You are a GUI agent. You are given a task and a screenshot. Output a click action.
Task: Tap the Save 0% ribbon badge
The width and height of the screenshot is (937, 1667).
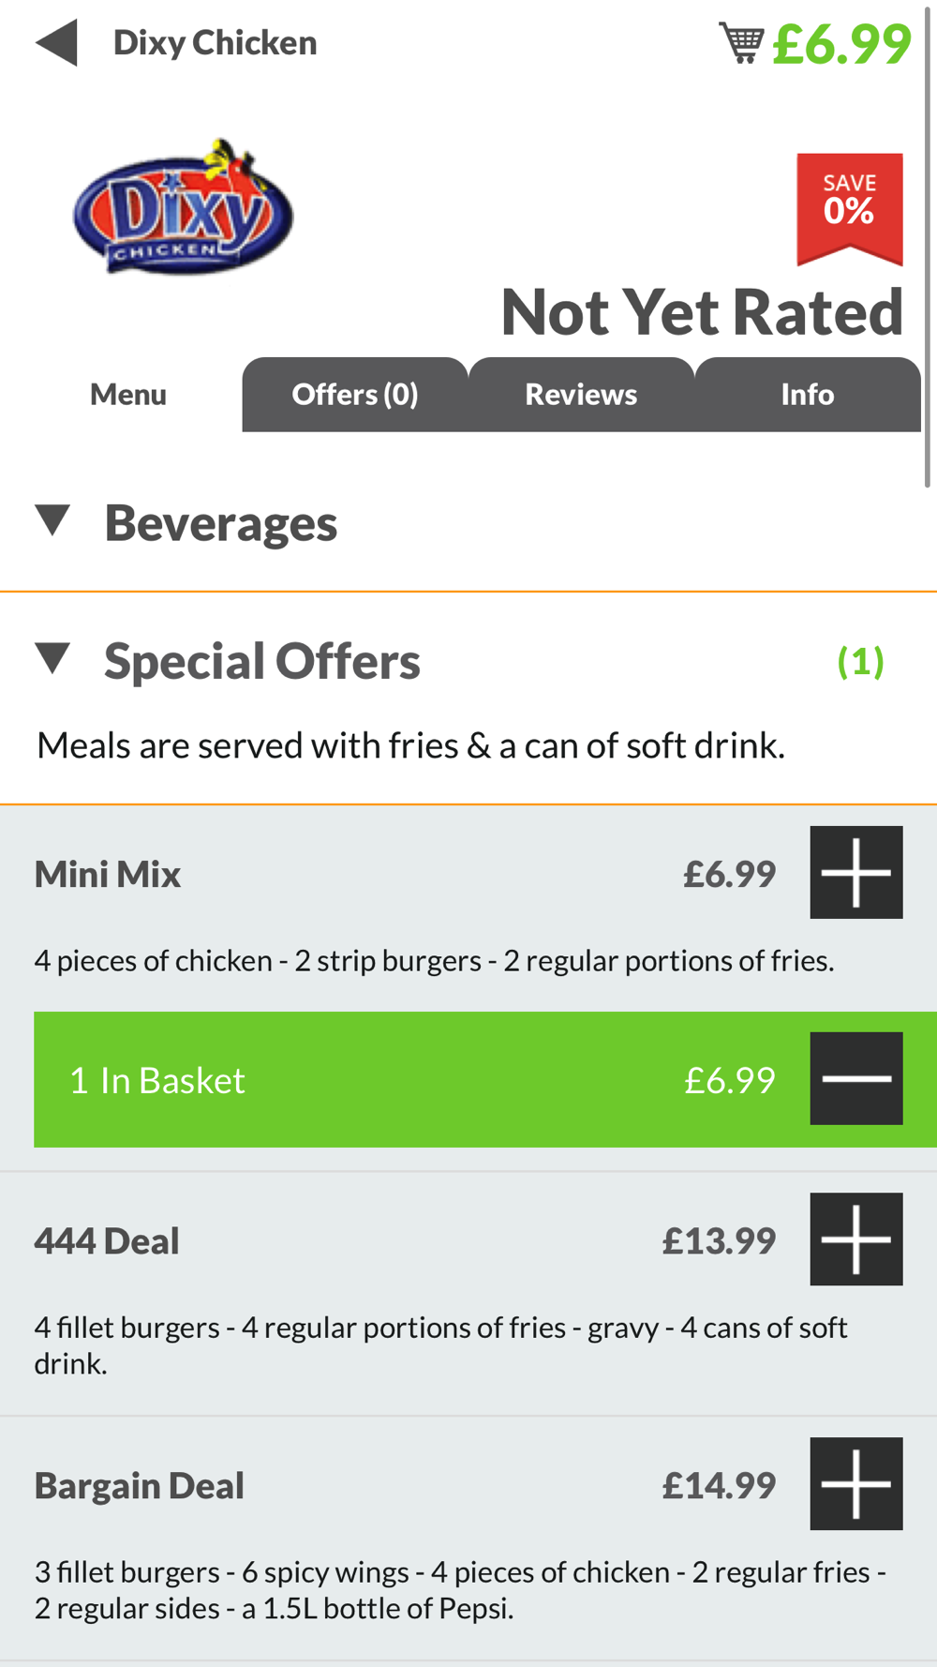point(850,209)
